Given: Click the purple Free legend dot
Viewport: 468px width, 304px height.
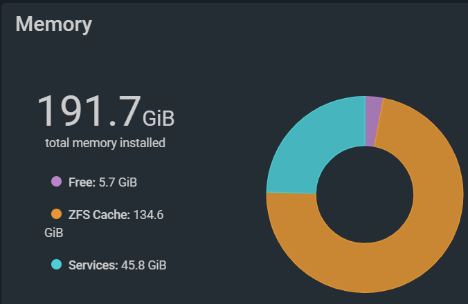Looking at the screenshot, I should click(56, 181).
